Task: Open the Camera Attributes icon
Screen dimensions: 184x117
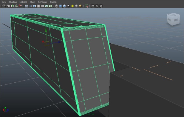Action: (x=8, y=6)
